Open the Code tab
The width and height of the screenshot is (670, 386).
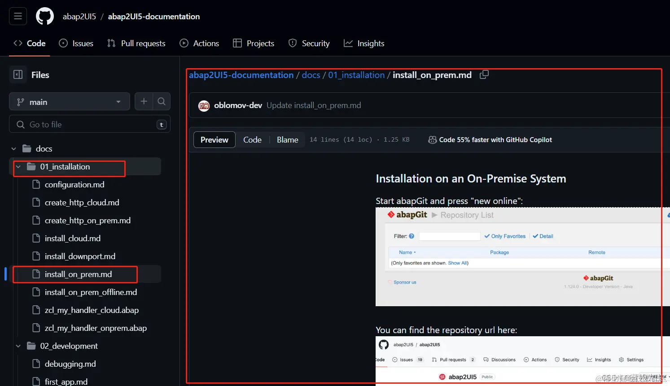click(30, 43)
